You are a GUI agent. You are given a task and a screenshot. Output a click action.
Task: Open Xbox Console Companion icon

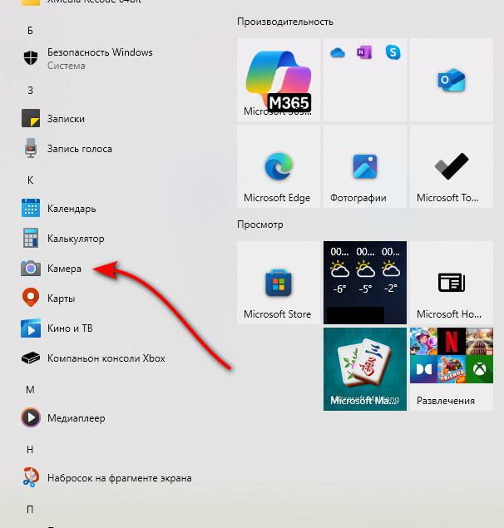(31, 358)
